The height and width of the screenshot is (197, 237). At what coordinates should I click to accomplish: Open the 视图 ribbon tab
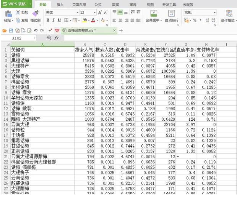[150, 5]
